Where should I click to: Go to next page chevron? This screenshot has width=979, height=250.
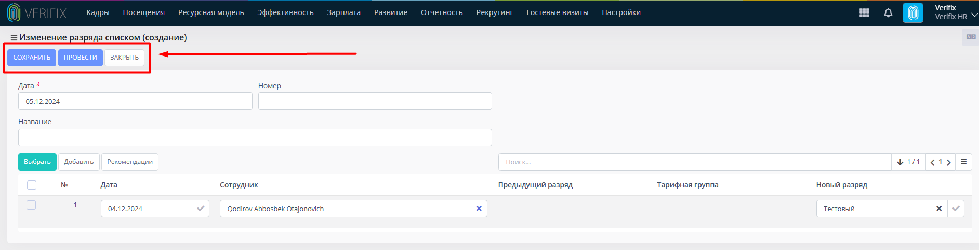coord(949,162)
